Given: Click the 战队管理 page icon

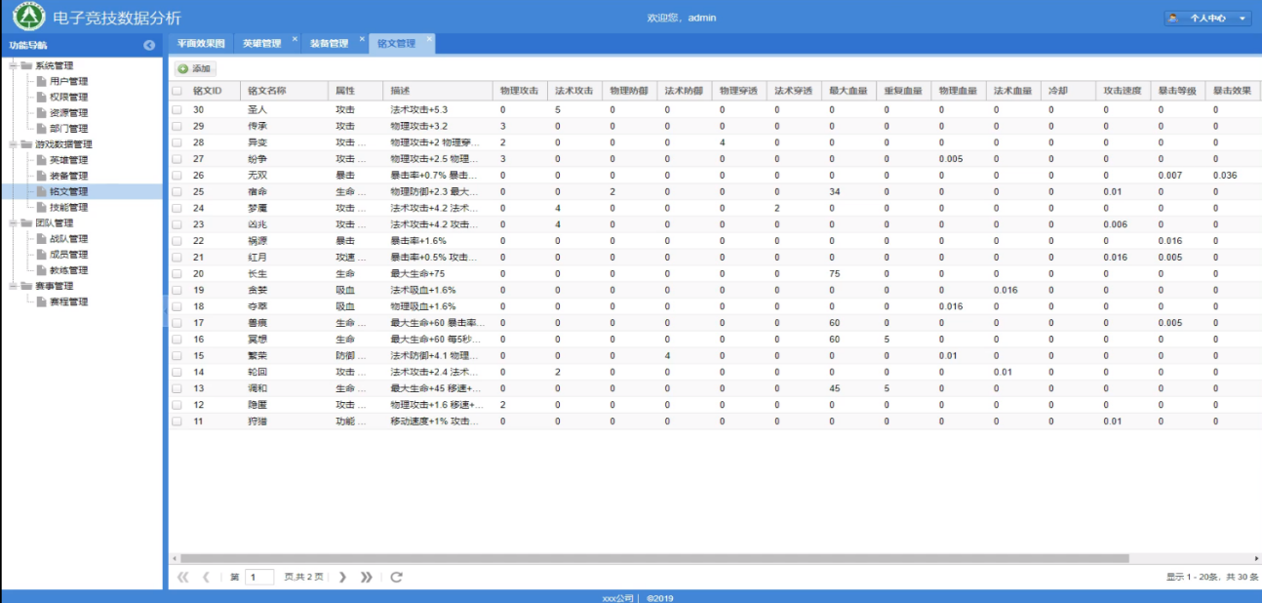Looking at the screenshot, I should [42, 239].
